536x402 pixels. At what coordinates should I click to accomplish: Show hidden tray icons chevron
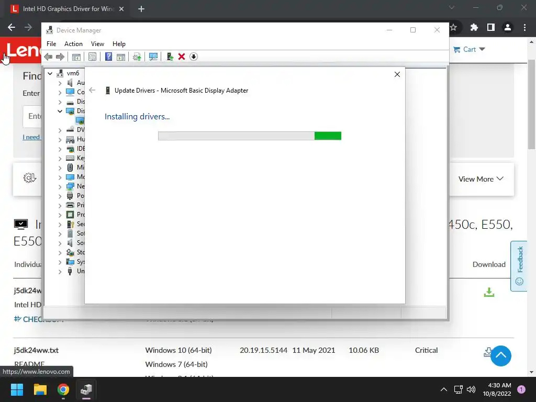pyautogui.click(x=444, y=389)
